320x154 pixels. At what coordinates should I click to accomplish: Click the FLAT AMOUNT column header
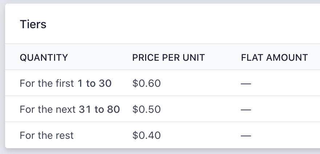pyautogui.click(x=274, y=57)
